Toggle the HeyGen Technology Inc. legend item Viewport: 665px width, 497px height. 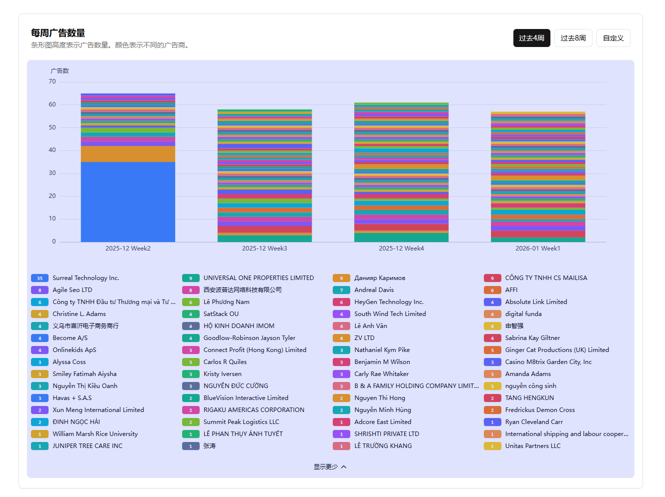point(388,302)
